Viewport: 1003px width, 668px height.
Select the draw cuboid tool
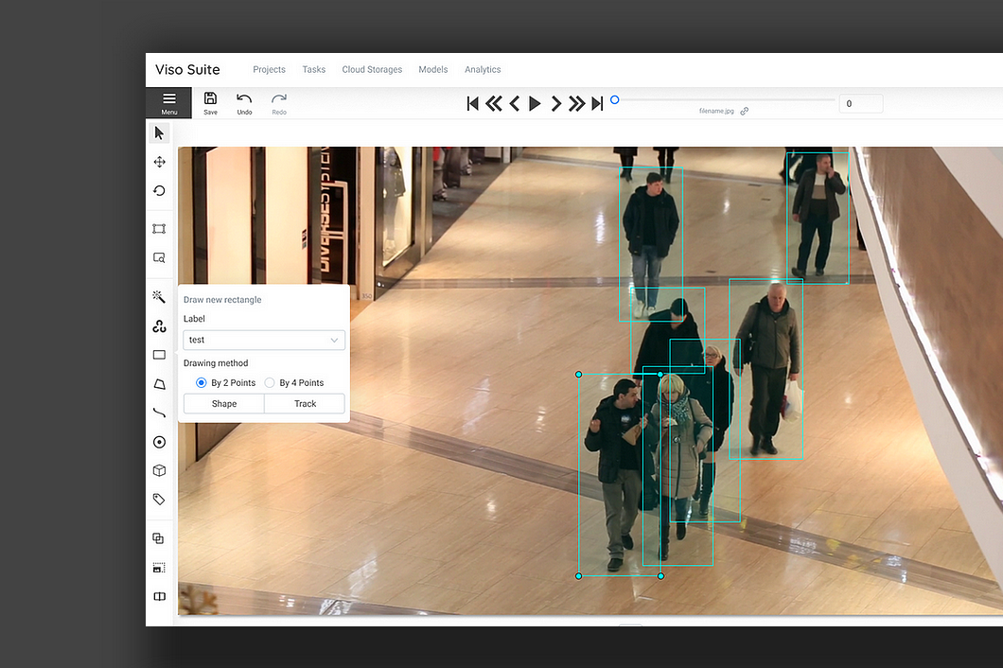(x=159, y=470)
